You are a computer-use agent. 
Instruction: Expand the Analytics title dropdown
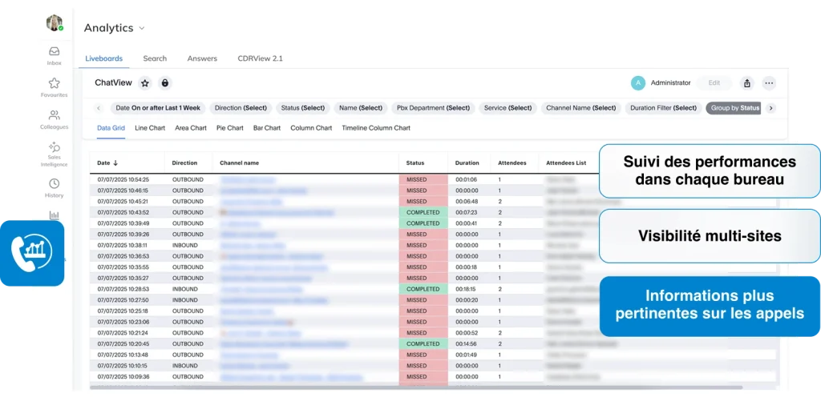[142, 28]
